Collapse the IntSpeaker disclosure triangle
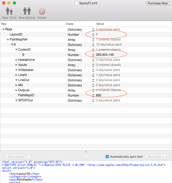The image size is (172, 183). (17, 70)
